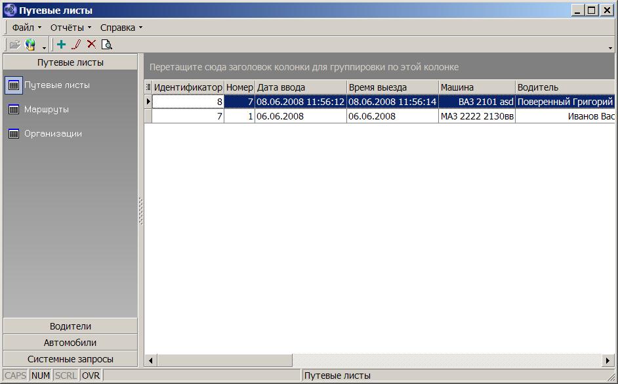
Task: Click the globe icon in the toolbar
Action: pos(30,45)
